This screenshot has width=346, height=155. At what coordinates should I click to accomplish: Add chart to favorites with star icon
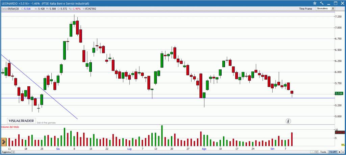pos(315,3)
